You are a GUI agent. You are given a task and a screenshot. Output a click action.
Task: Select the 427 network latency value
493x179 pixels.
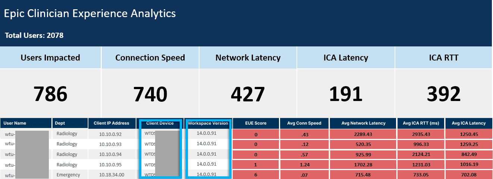(248, 94)
